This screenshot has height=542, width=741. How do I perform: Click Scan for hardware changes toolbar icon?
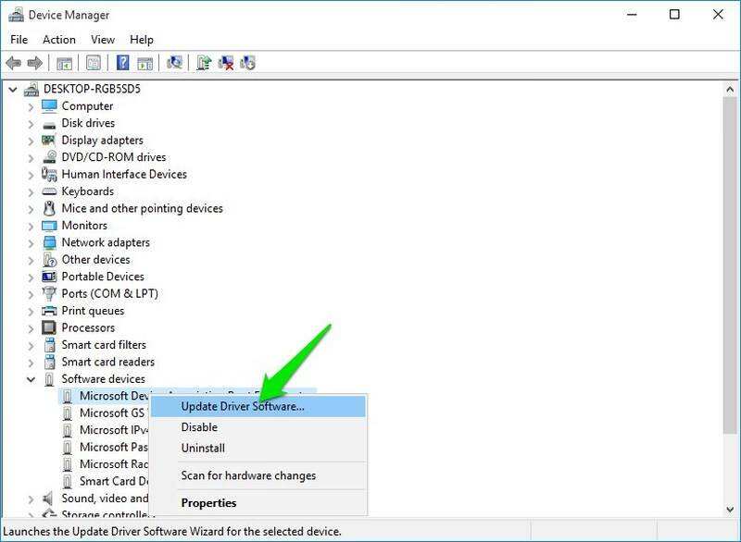coord(173,63)
